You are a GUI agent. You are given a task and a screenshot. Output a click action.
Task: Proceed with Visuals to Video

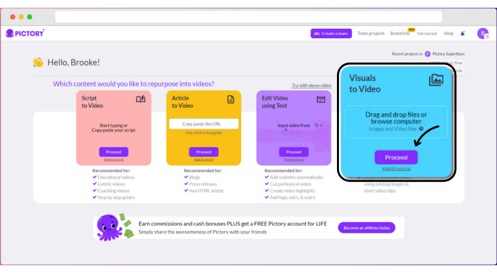[x=396, y=157]
